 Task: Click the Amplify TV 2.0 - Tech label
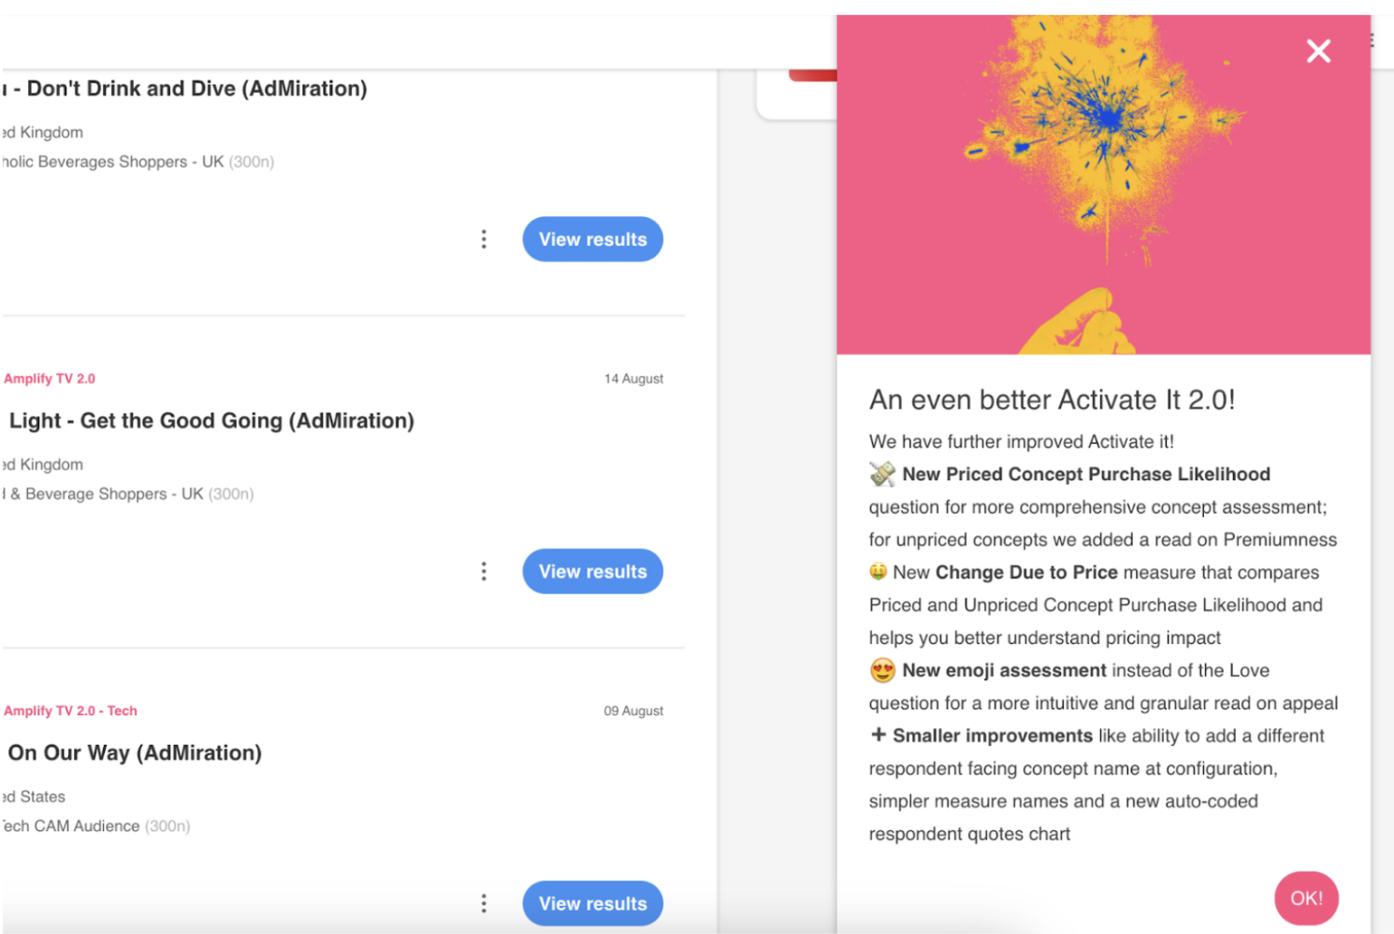coord(70,711)
